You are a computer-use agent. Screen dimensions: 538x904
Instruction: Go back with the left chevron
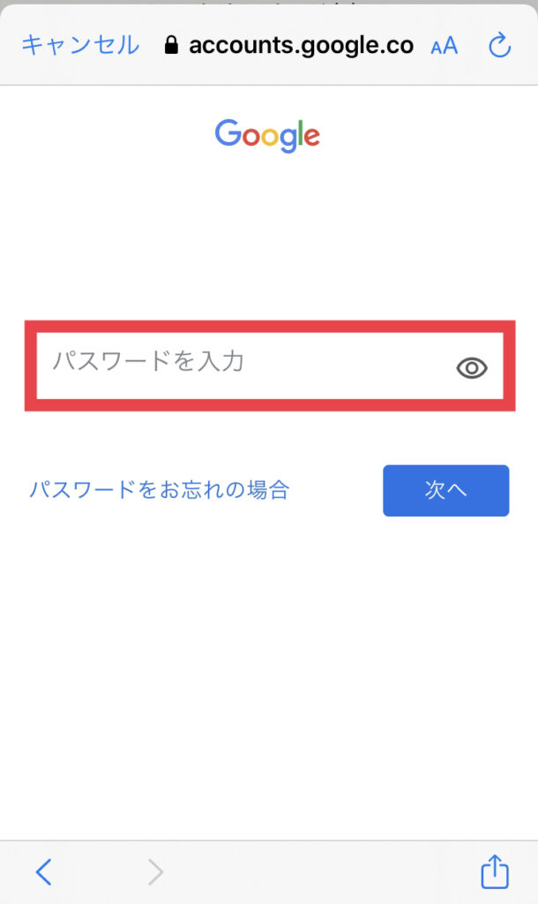(x=44, y=871)
